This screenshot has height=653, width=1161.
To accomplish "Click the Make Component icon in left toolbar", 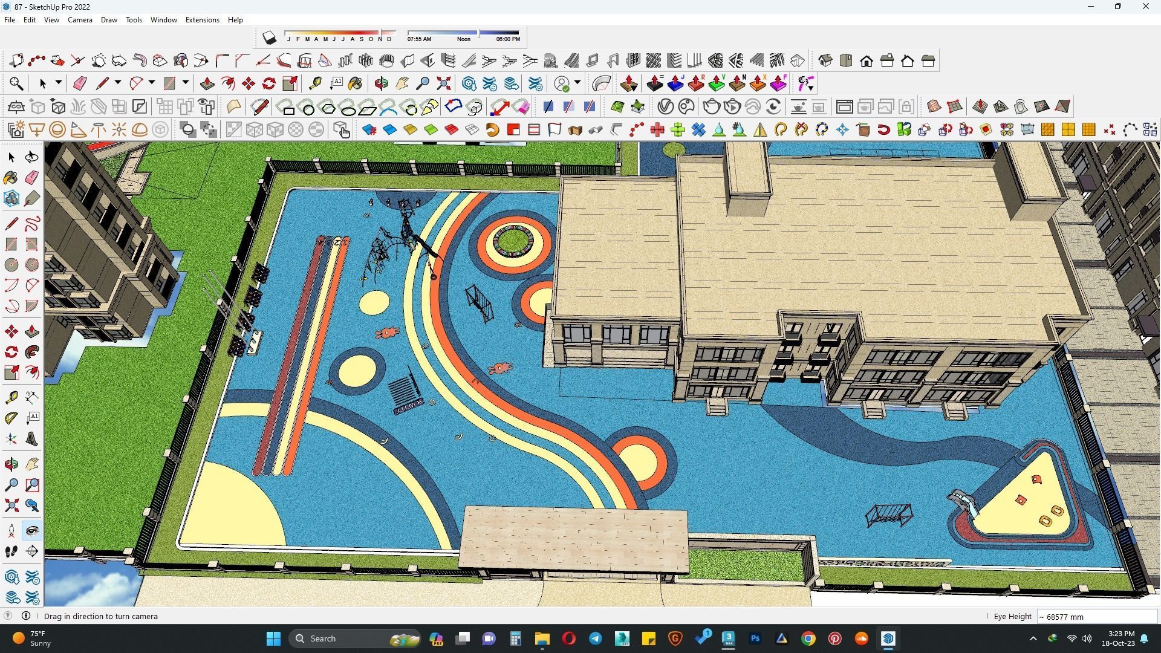I will [x=11, y=198].
